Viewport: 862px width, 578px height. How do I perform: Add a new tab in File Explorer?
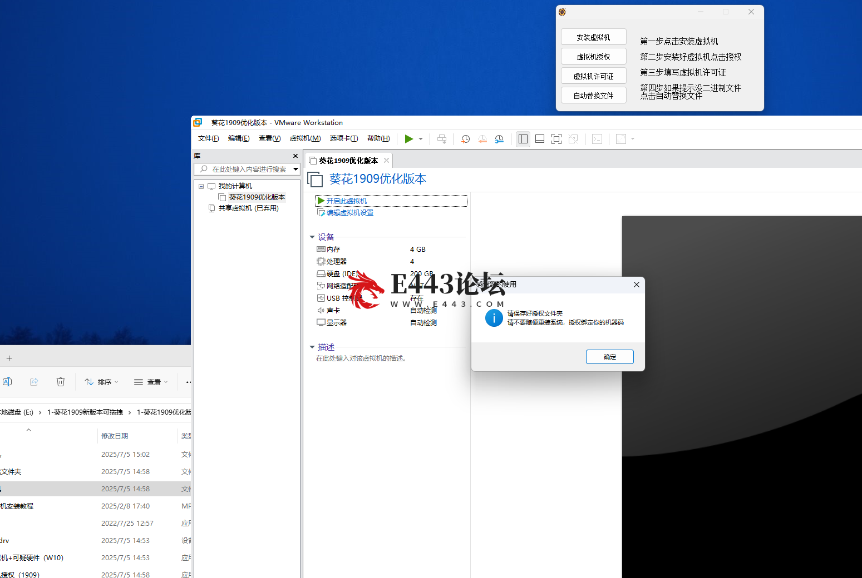pyautogui.click(x=9, y=358)
